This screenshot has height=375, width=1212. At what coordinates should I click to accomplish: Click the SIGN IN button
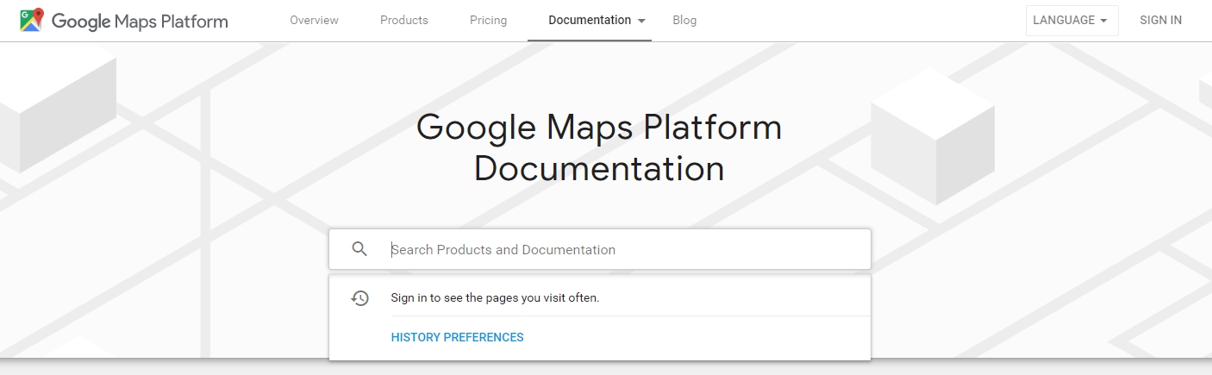point(1160,20)
